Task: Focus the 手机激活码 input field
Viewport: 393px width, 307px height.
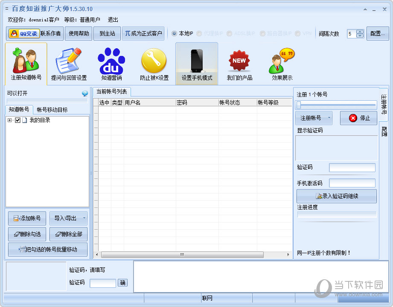Action: point(352,183)
